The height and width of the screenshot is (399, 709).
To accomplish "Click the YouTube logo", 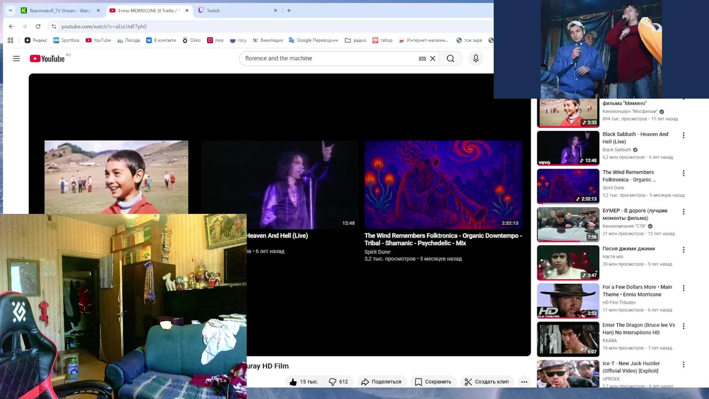I will coord(47,58).
